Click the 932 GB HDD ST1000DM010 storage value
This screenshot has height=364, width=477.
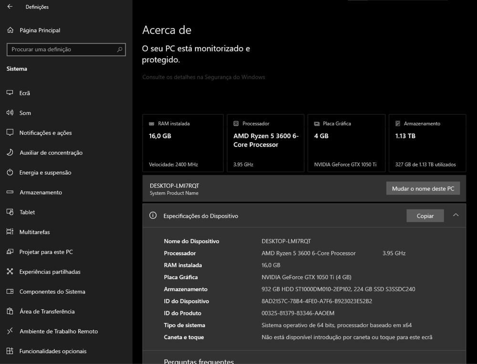(338, 289)
